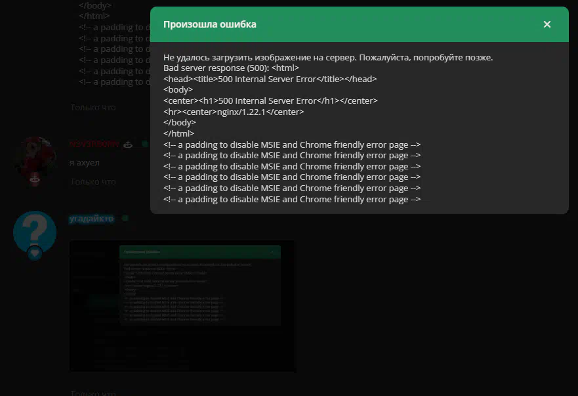Open the screenshot thumbnail posted by угадайкто

coord(183,306)
